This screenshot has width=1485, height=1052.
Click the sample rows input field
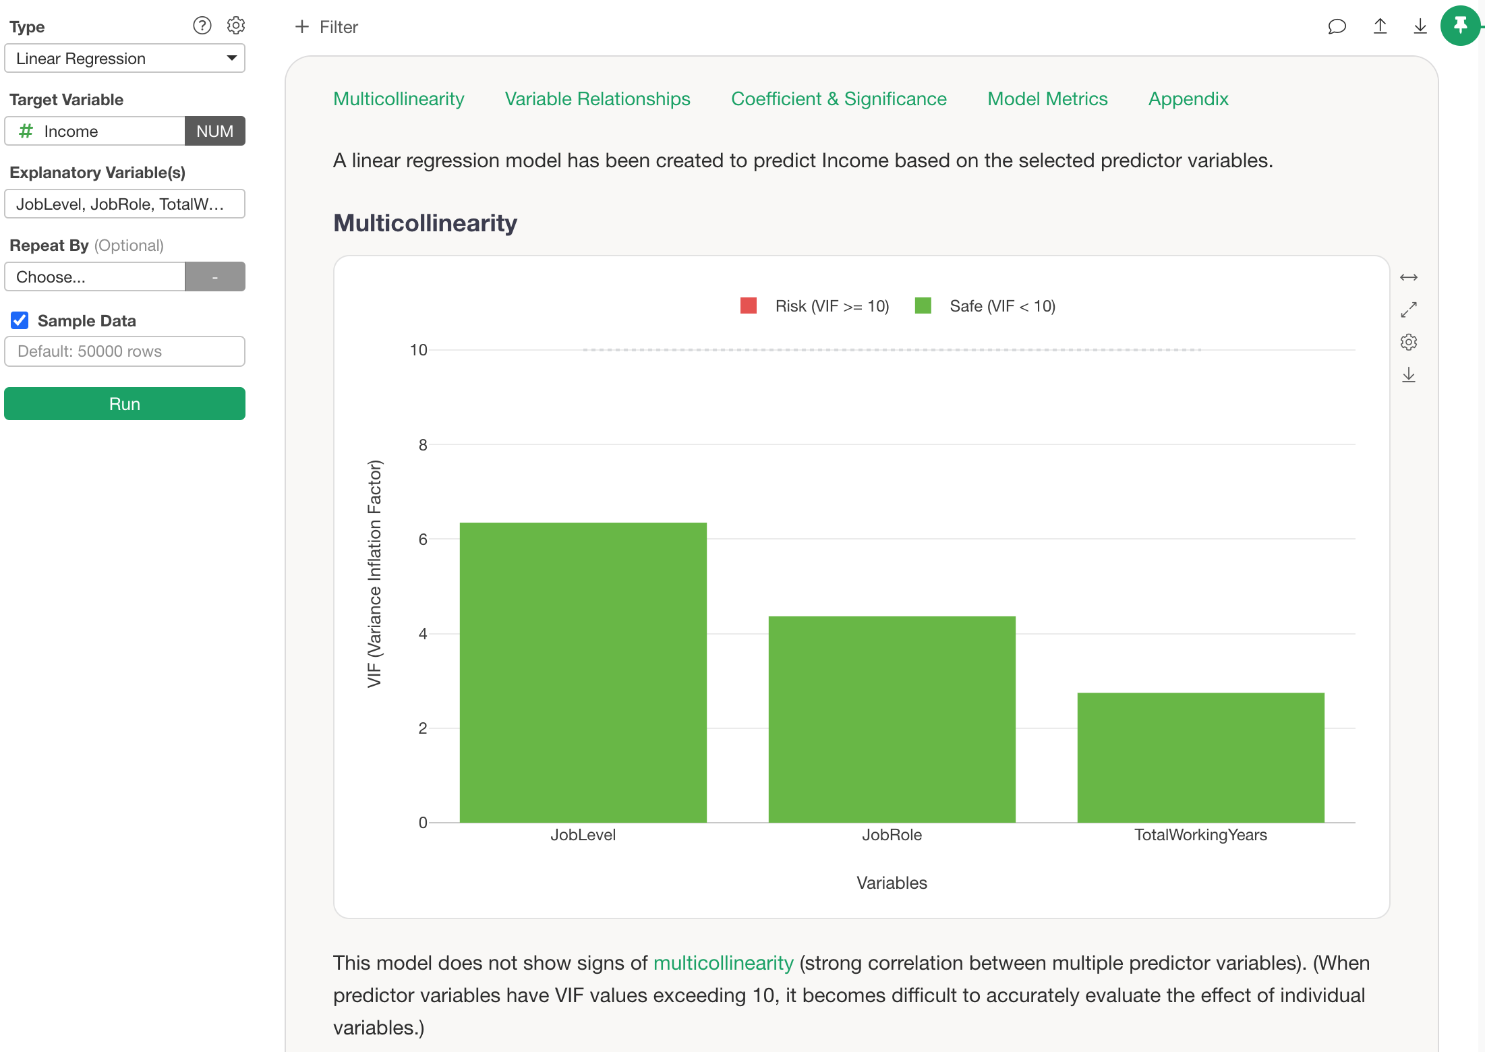click(125, 351)
